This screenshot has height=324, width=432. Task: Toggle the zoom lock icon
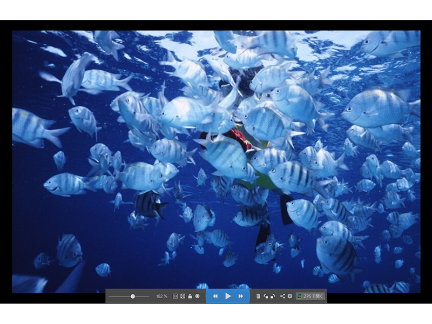click(x=190, y=296)
